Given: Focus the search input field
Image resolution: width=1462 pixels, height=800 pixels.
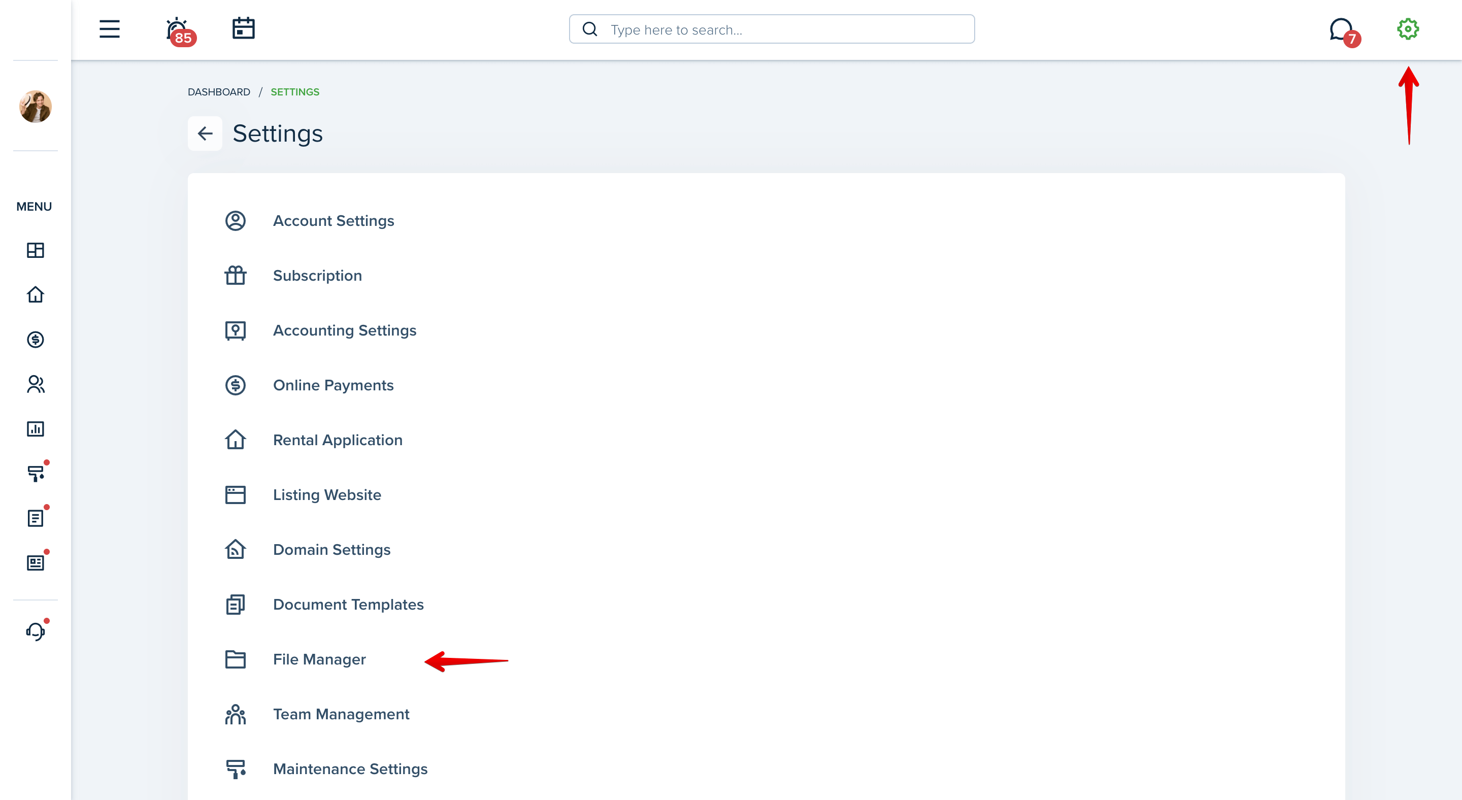Looking at the screenshot, I should coord(772,29).
